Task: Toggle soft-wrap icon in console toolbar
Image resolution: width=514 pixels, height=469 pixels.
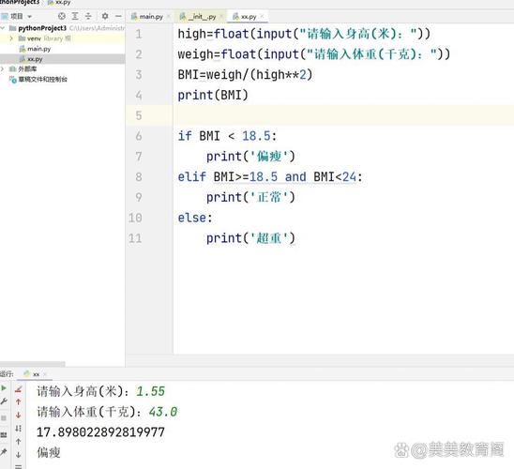Action: 19,429
